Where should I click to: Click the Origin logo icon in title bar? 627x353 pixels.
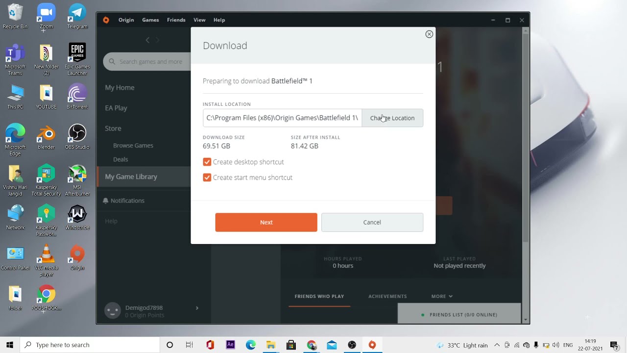pyautogui.click(x=106, y=20)
